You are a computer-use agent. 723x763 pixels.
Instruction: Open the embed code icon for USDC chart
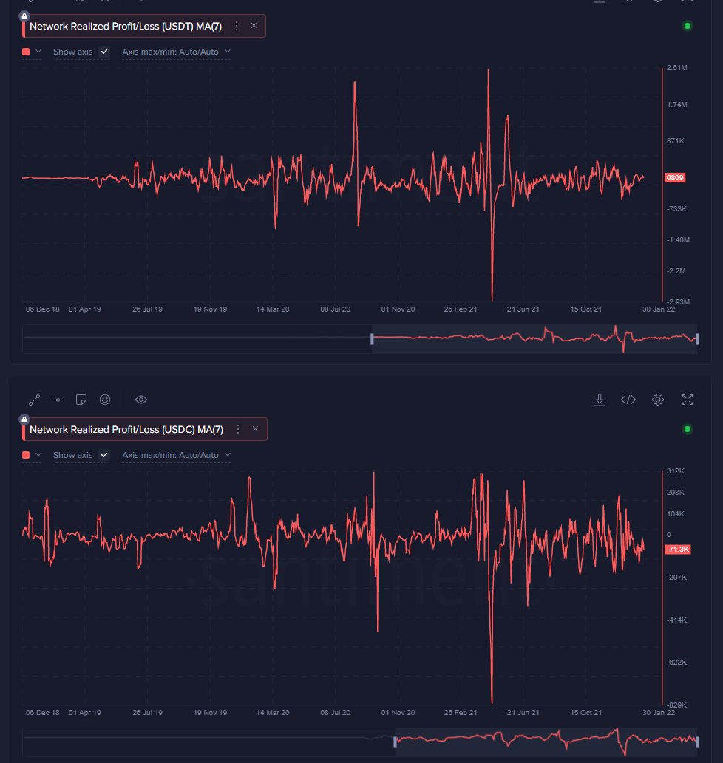(628, 400)
